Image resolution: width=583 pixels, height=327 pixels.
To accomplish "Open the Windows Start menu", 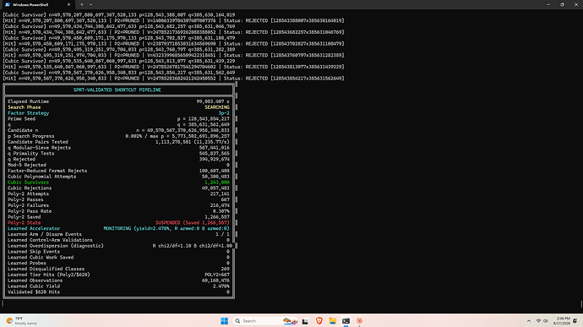I will [x=224, y=321].
